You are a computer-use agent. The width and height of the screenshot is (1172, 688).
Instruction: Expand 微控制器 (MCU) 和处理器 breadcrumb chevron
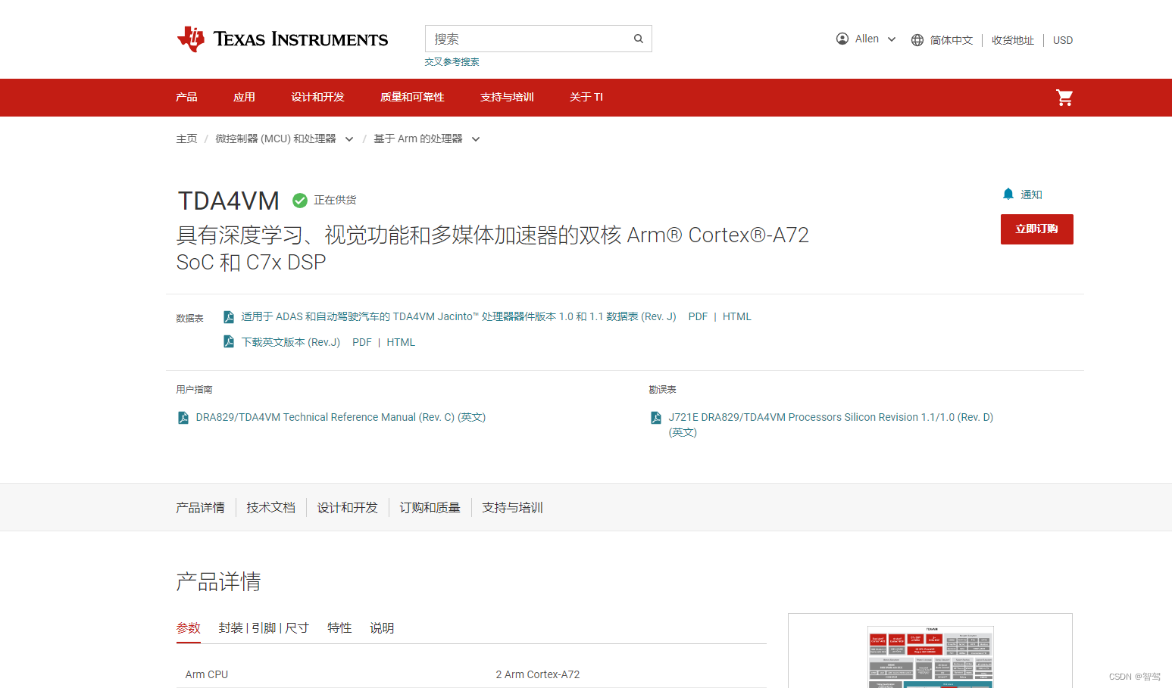[x=349, y=139]
